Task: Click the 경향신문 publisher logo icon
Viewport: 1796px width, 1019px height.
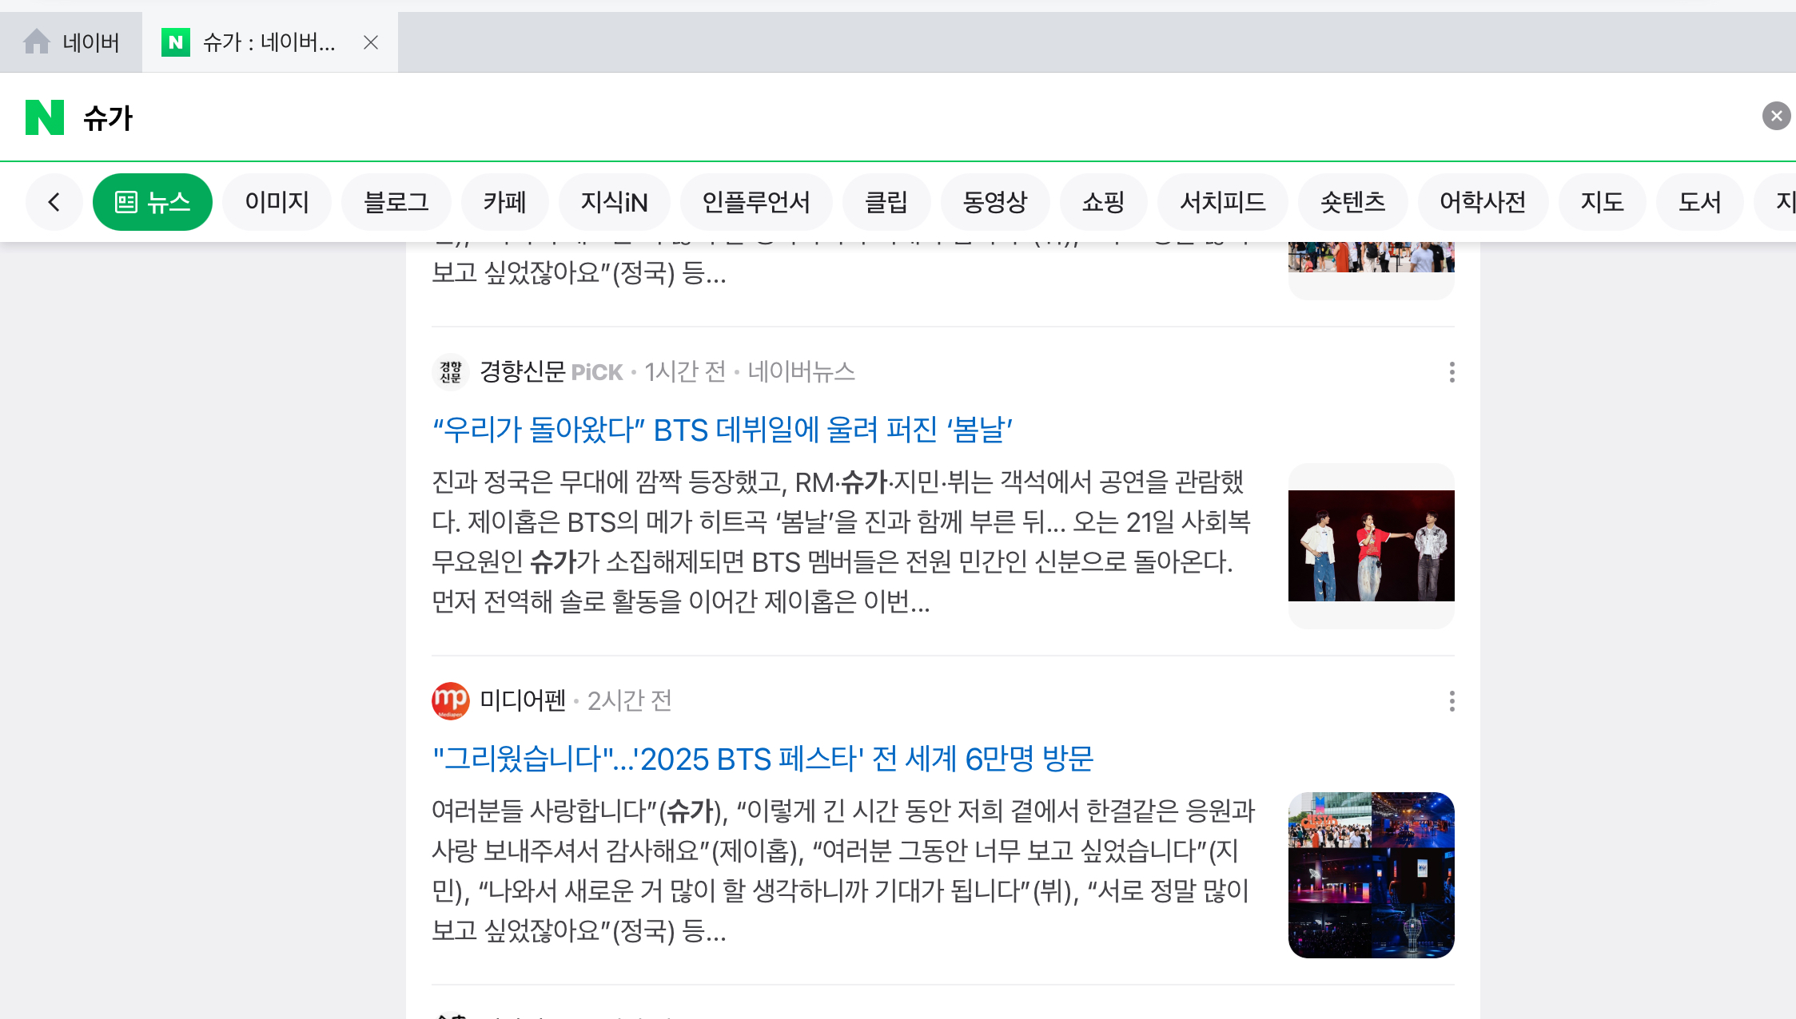Action: pyautogui.click(x=451, y=372)
